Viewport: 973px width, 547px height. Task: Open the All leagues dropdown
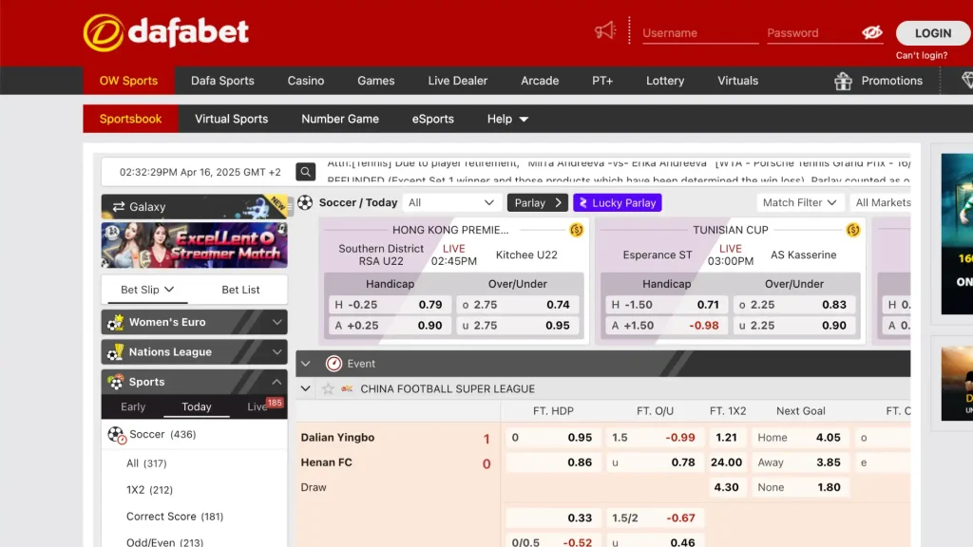[451, 203]
